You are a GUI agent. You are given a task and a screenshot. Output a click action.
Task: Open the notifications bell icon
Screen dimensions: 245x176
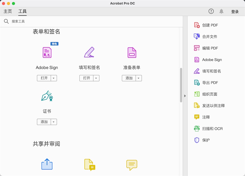pos(222,11)
